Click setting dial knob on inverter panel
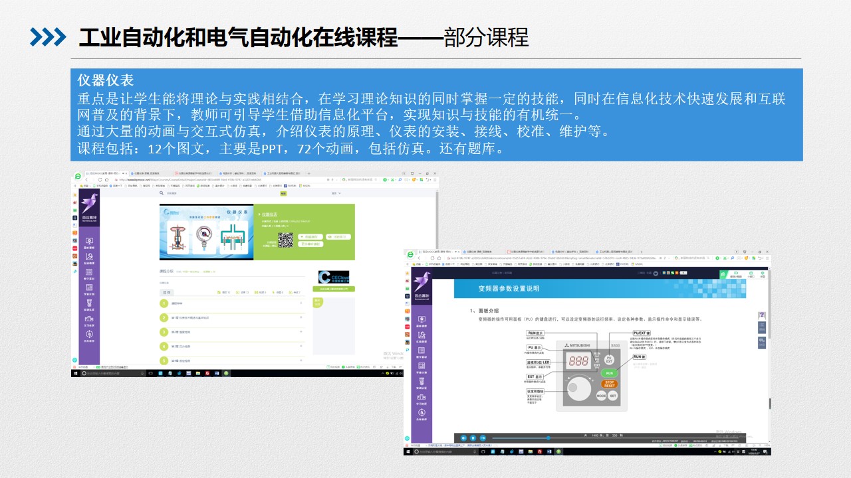The height and width of the screenshot is (478, 851). coord(579,388)
